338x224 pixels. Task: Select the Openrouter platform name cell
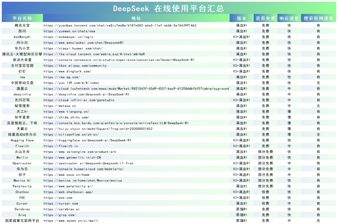coord(22,163)
